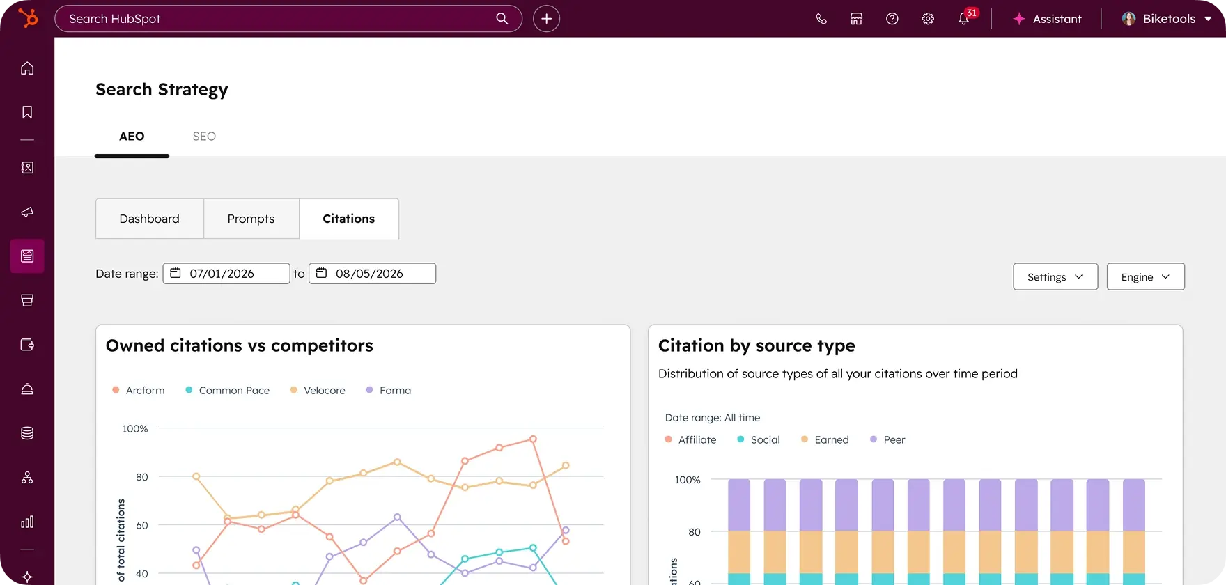Click the start date field 07/01/2026

click(226, 274)
